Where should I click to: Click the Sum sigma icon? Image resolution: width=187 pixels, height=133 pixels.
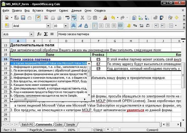click(46, 34)
